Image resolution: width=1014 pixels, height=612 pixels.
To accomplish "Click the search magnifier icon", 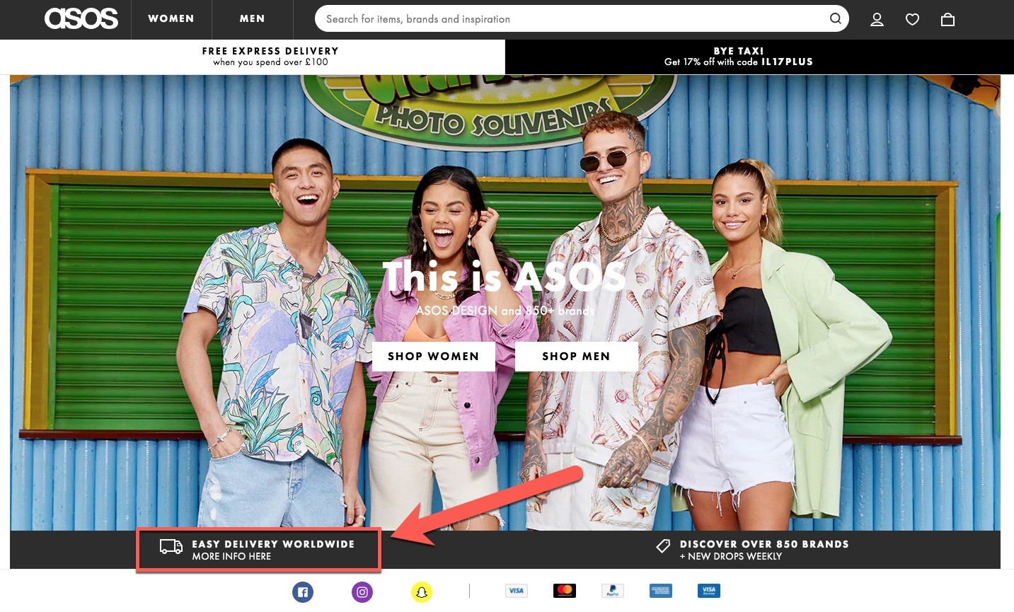I will pyautogui.click(x=836, y=19).
